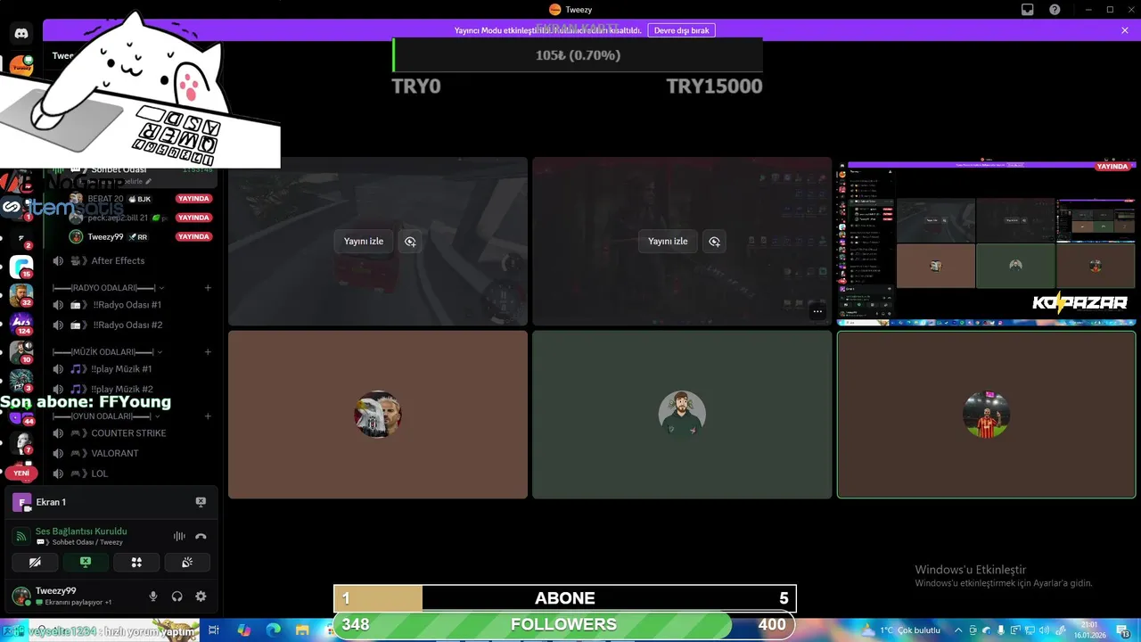The width and height of the screenshot is (1141, 642).
Task: Launch Copilot from the taskbar
Action: 244,630
